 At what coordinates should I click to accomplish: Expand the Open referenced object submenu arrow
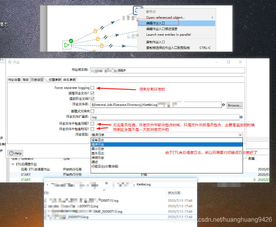(212, 17)
